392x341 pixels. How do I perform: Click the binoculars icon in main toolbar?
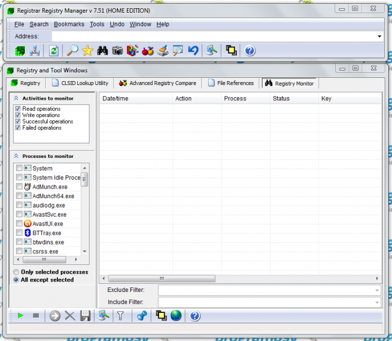(103, 51)
